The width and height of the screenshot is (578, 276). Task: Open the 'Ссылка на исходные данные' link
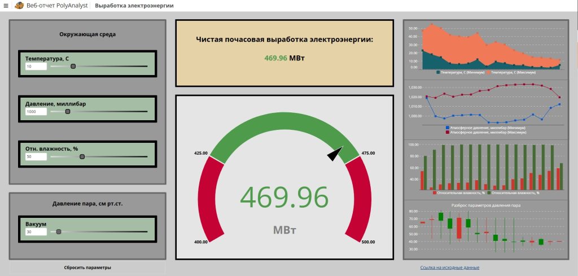tap(450, 268)
